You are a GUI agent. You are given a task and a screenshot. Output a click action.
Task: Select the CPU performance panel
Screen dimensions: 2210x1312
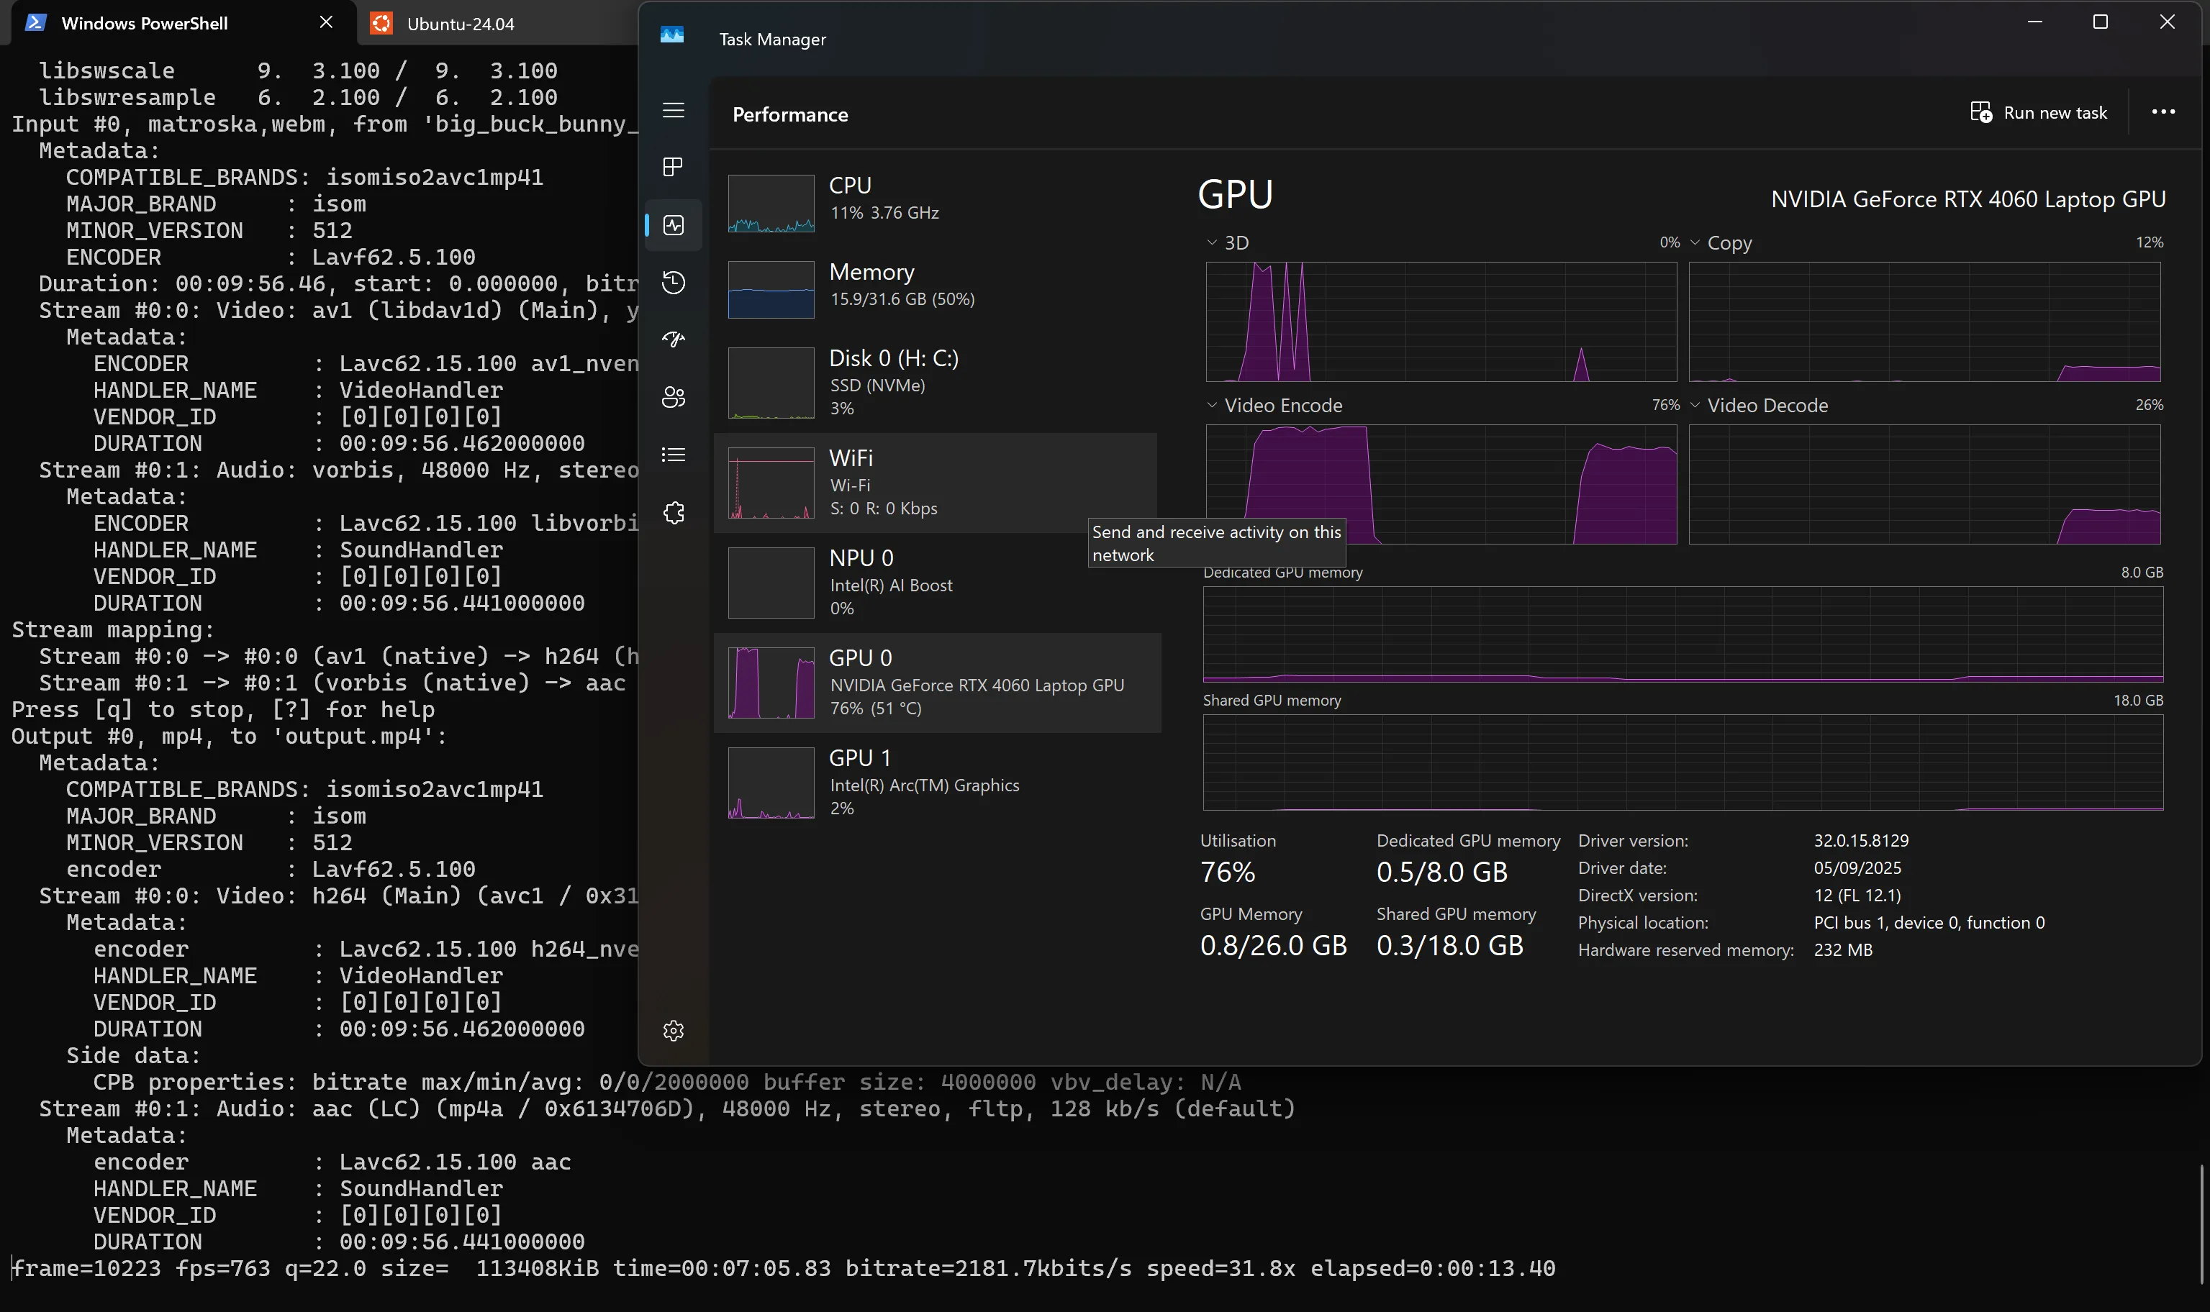coord(938,201)
